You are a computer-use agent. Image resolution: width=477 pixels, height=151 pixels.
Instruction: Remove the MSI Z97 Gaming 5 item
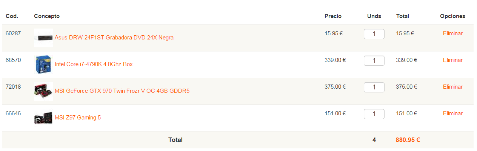[452, 113]
